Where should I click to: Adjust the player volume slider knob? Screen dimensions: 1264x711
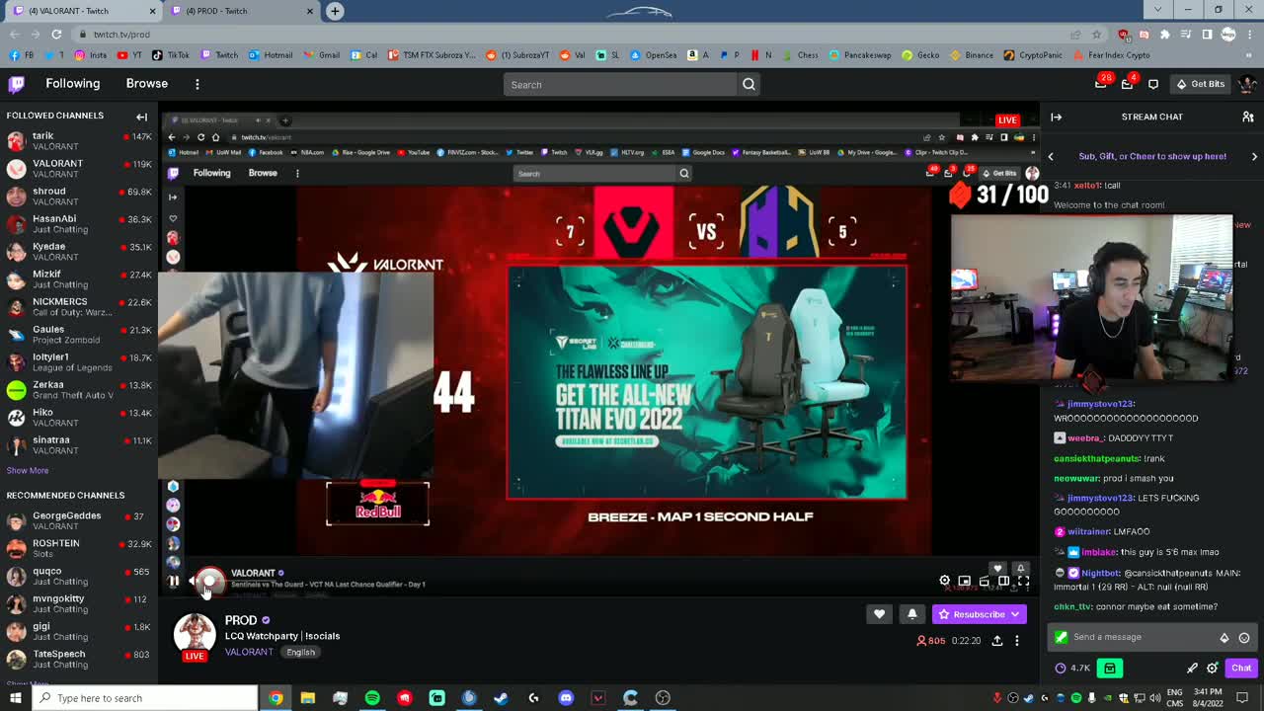tap(209, 581)
